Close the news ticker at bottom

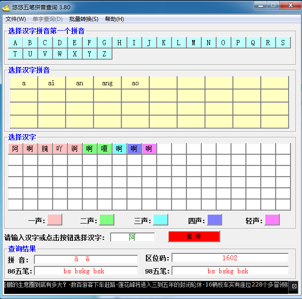coord(294,286)
